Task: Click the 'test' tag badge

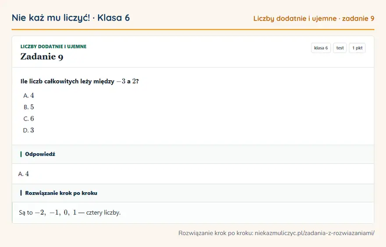Action: click(x=340, y=48)
